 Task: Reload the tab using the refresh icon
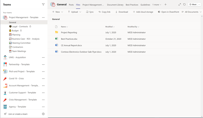click(x=184, y=5)
